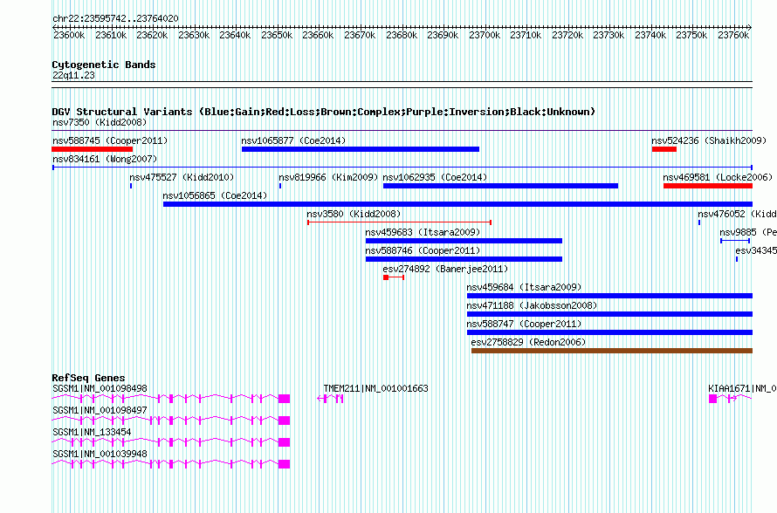This screenshot has width=777, height=513.
Task: Click the SGSM1|NM_001098497 transcript label
Action: click(x=100, y=411)
